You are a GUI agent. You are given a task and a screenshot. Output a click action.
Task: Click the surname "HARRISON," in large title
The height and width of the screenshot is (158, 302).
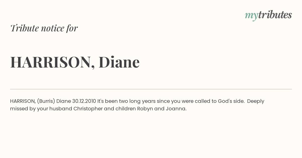[53, 62]
